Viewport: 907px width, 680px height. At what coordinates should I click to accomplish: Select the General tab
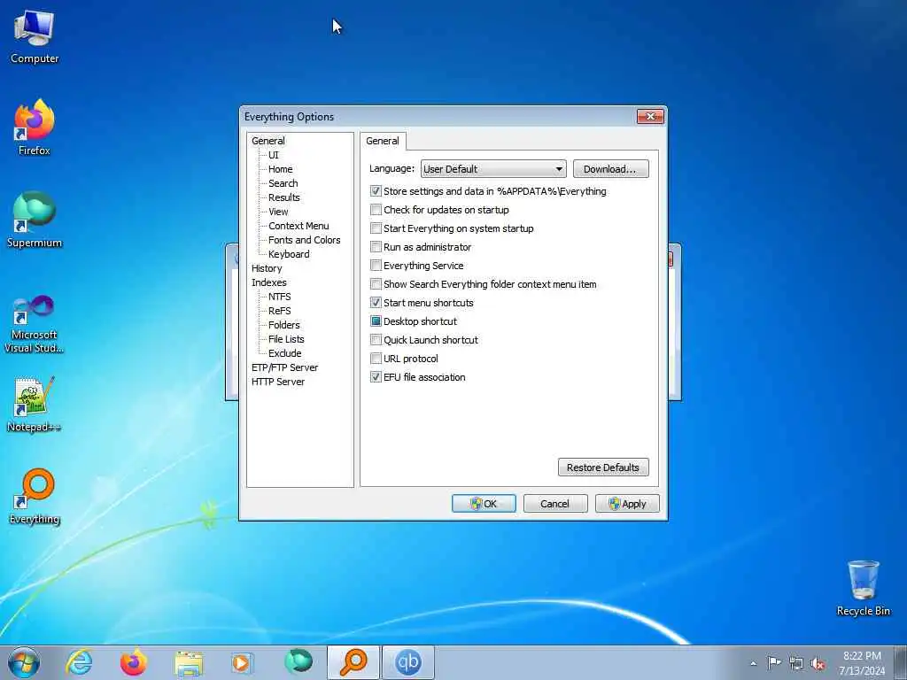coord(383,141)
